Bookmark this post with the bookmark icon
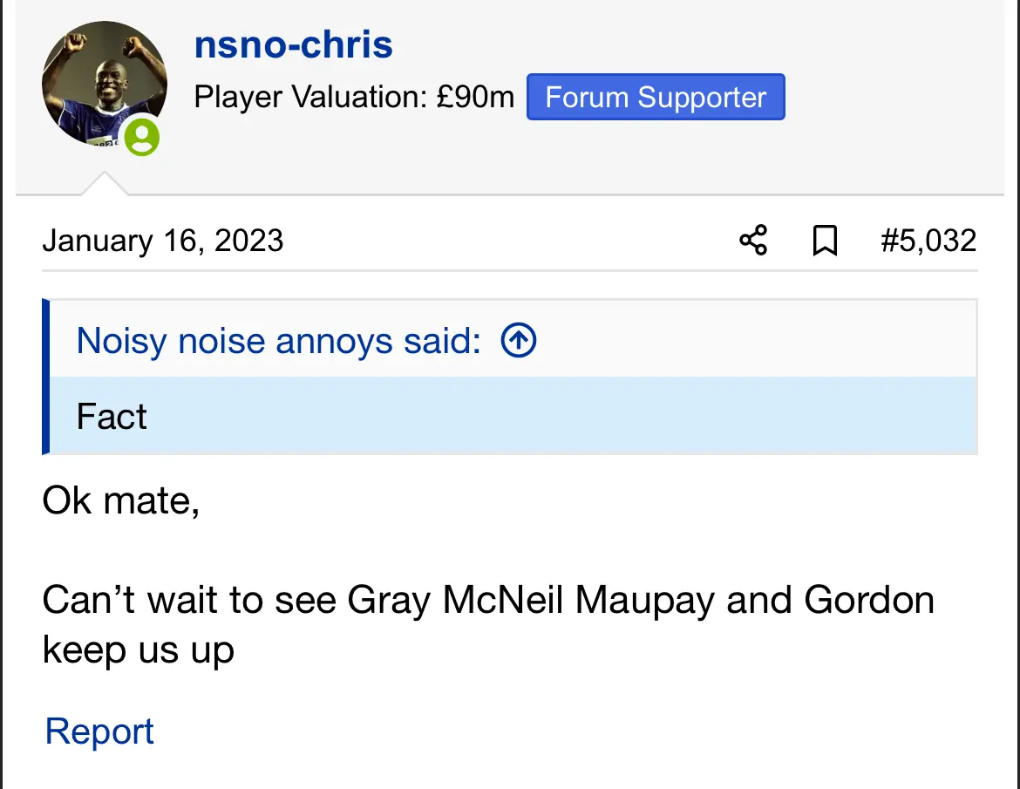The width and height of the screenshot is (1020, 789). pyautogui.click(x=825, y=240)
